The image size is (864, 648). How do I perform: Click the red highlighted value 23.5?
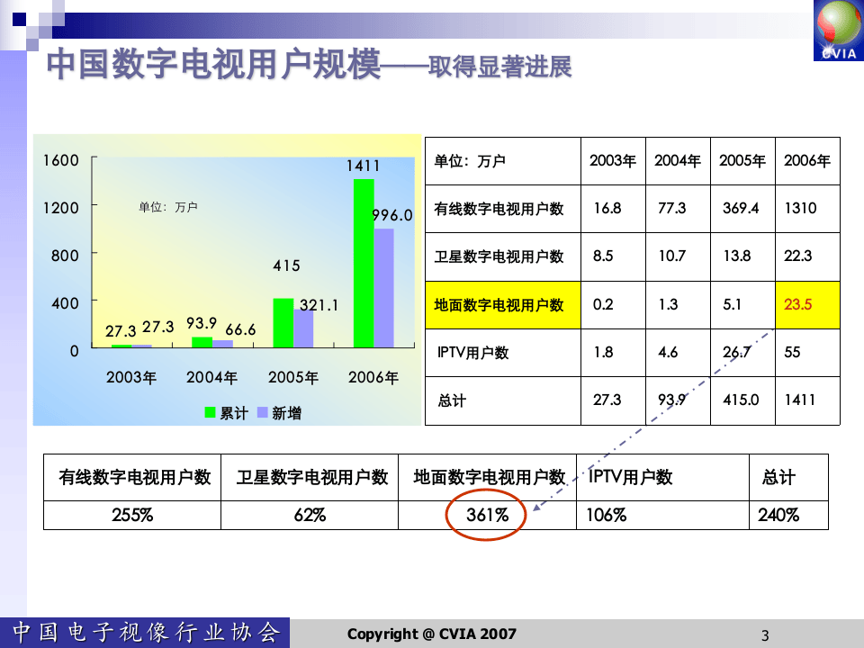click(798, 304)
